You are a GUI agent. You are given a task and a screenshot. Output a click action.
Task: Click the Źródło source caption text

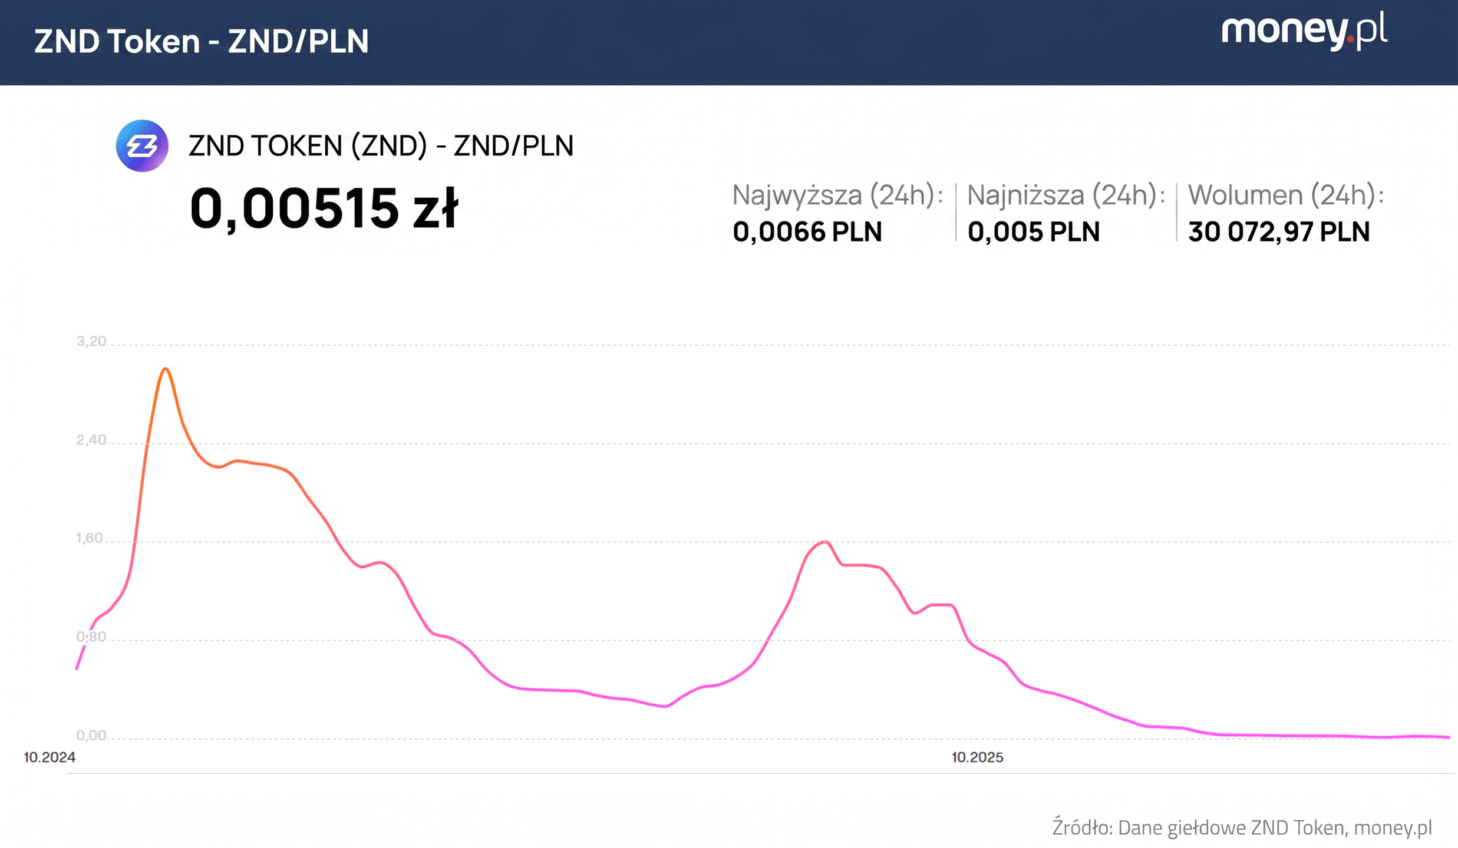pyautogui.click(x=1242, y=827)
